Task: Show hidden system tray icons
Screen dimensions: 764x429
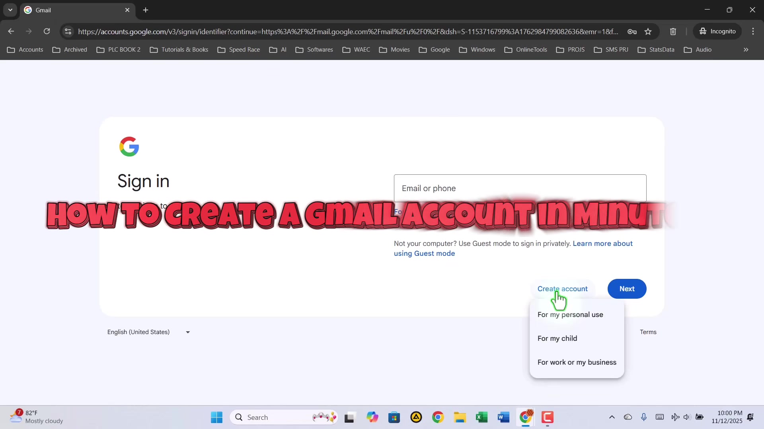Action: click(612, 417)
